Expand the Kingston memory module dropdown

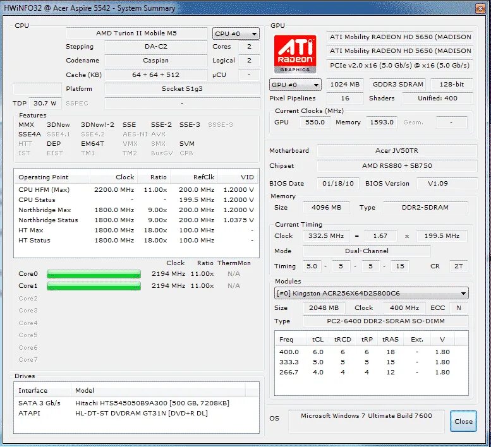point(371,293)
